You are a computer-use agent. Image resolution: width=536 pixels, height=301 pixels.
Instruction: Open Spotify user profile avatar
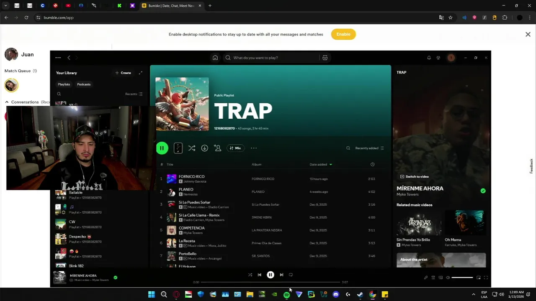[x=451, y=58]
